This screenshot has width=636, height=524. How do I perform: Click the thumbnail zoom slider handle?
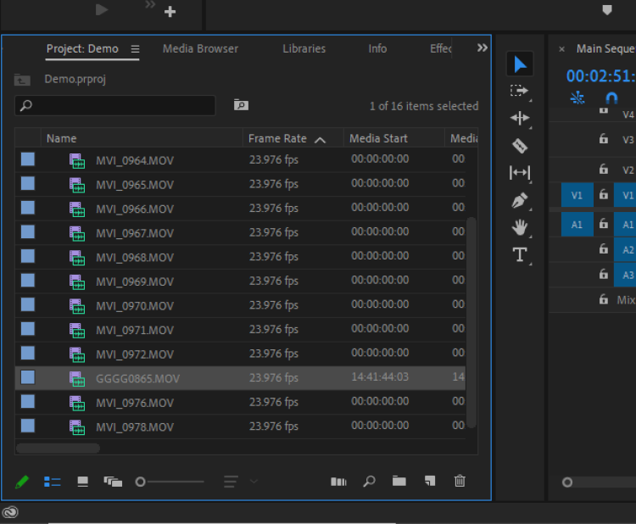pos(141,482)
